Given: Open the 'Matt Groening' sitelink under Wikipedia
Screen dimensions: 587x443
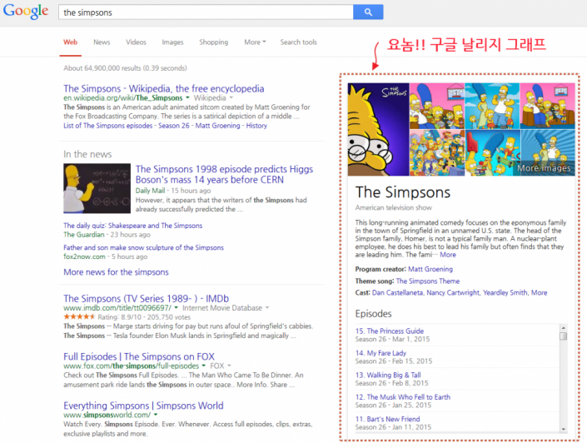Looking at the screenshot, I should [217, 126].
